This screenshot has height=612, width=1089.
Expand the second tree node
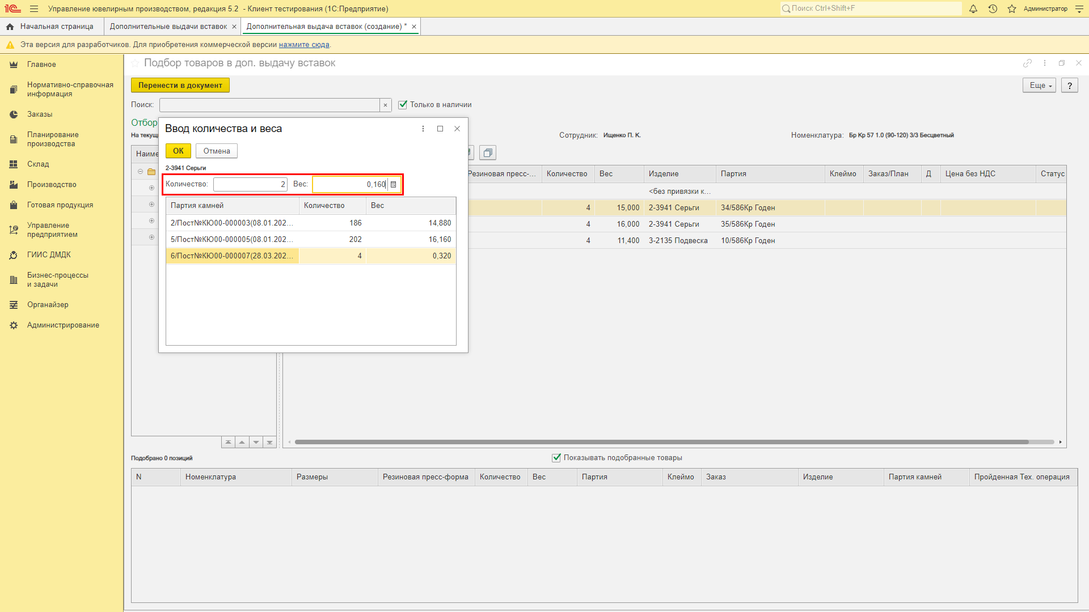[151, 205]
